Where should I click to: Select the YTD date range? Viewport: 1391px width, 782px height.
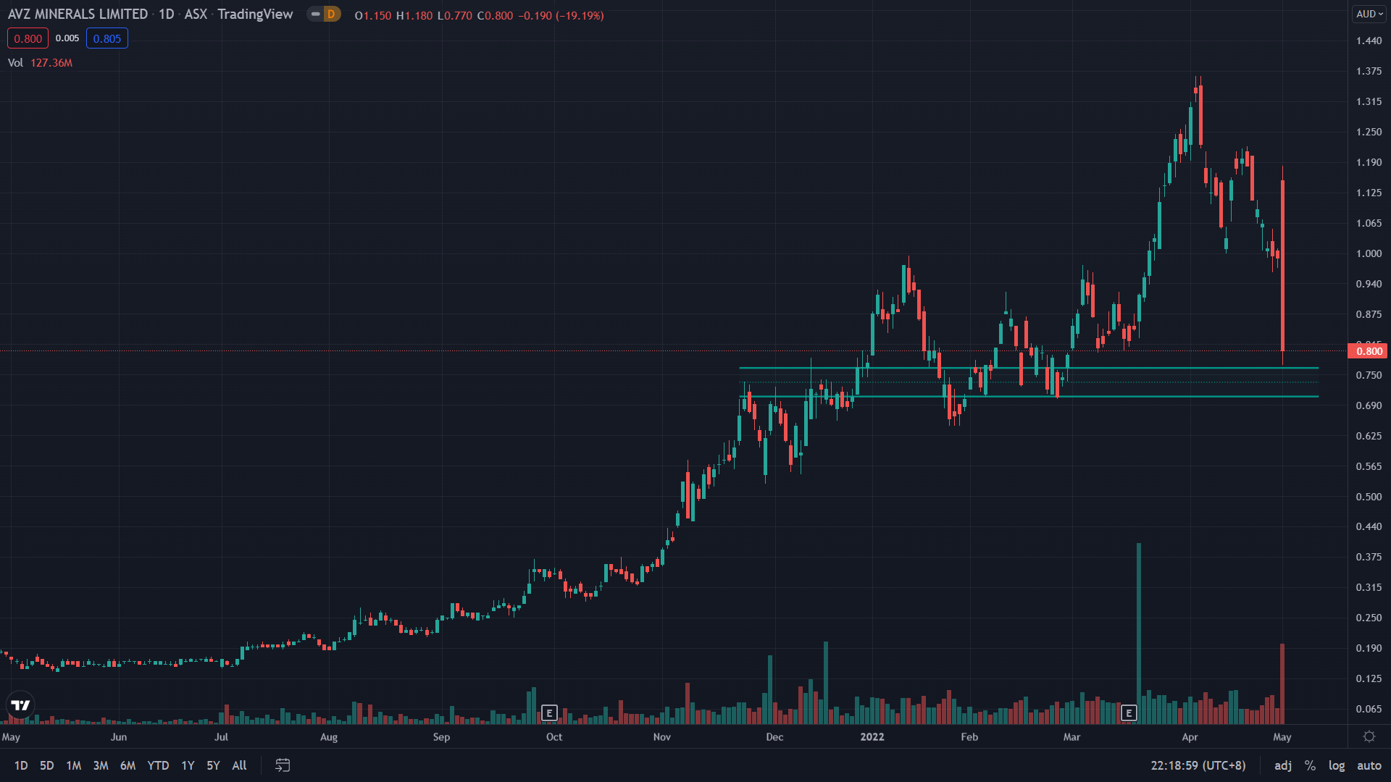pos(158,765)
